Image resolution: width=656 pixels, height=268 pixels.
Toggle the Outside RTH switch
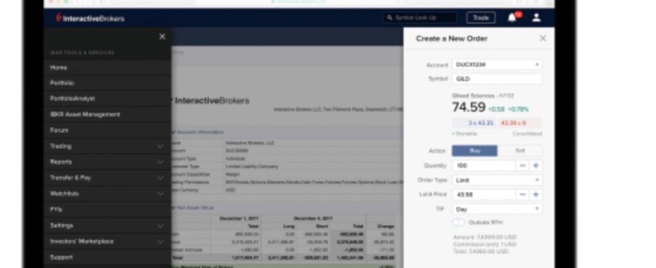(459, 222)
